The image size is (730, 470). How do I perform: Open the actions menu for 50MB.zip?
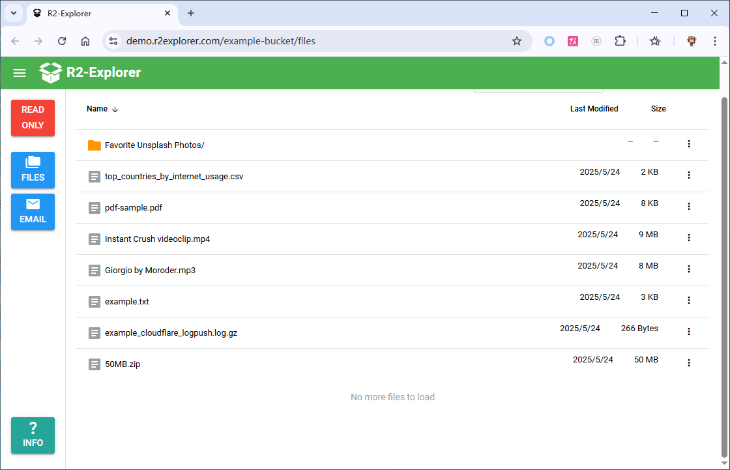[x=689, y=362]
